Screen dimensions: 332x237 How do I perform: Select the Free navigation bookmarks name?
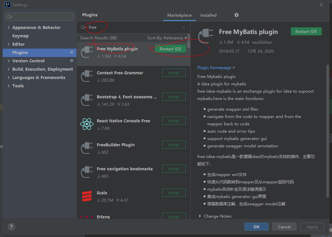click(125, 169)
